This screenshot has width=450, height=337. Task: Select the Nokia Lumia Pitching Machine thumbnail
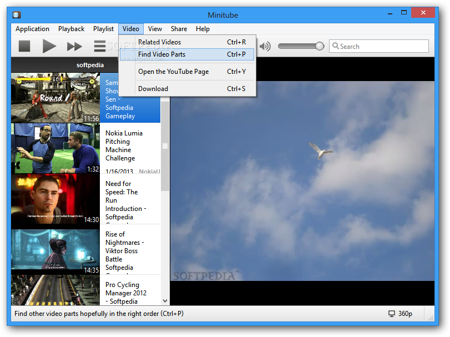pos(55,148)
